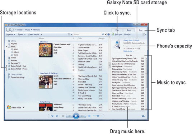The image size is (192, 134).
Task: Turn shuffle on or off
Action: 52,116
